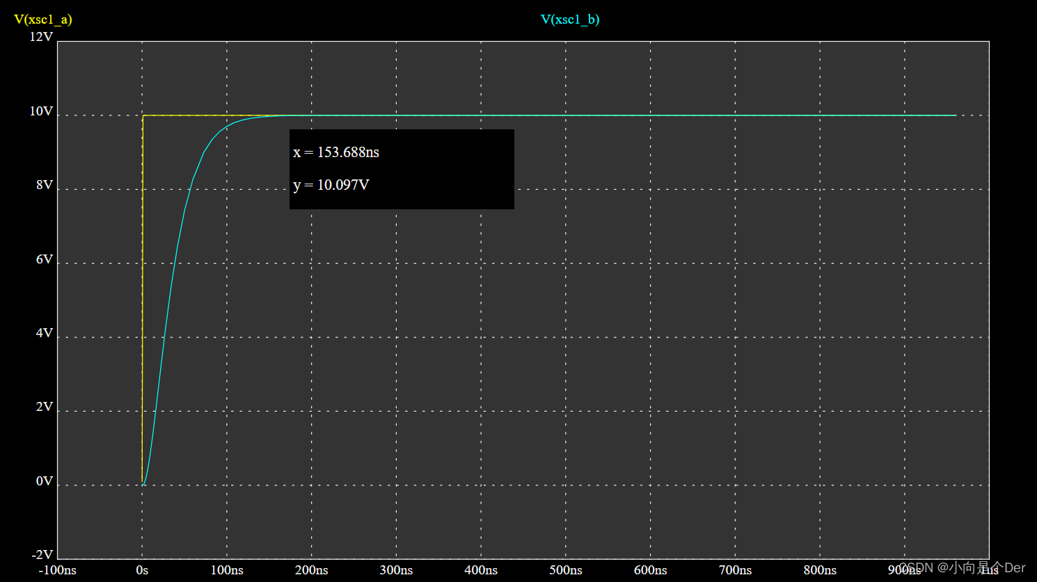
Task: Click the 700ns time axis label
Action: point(735,570)
